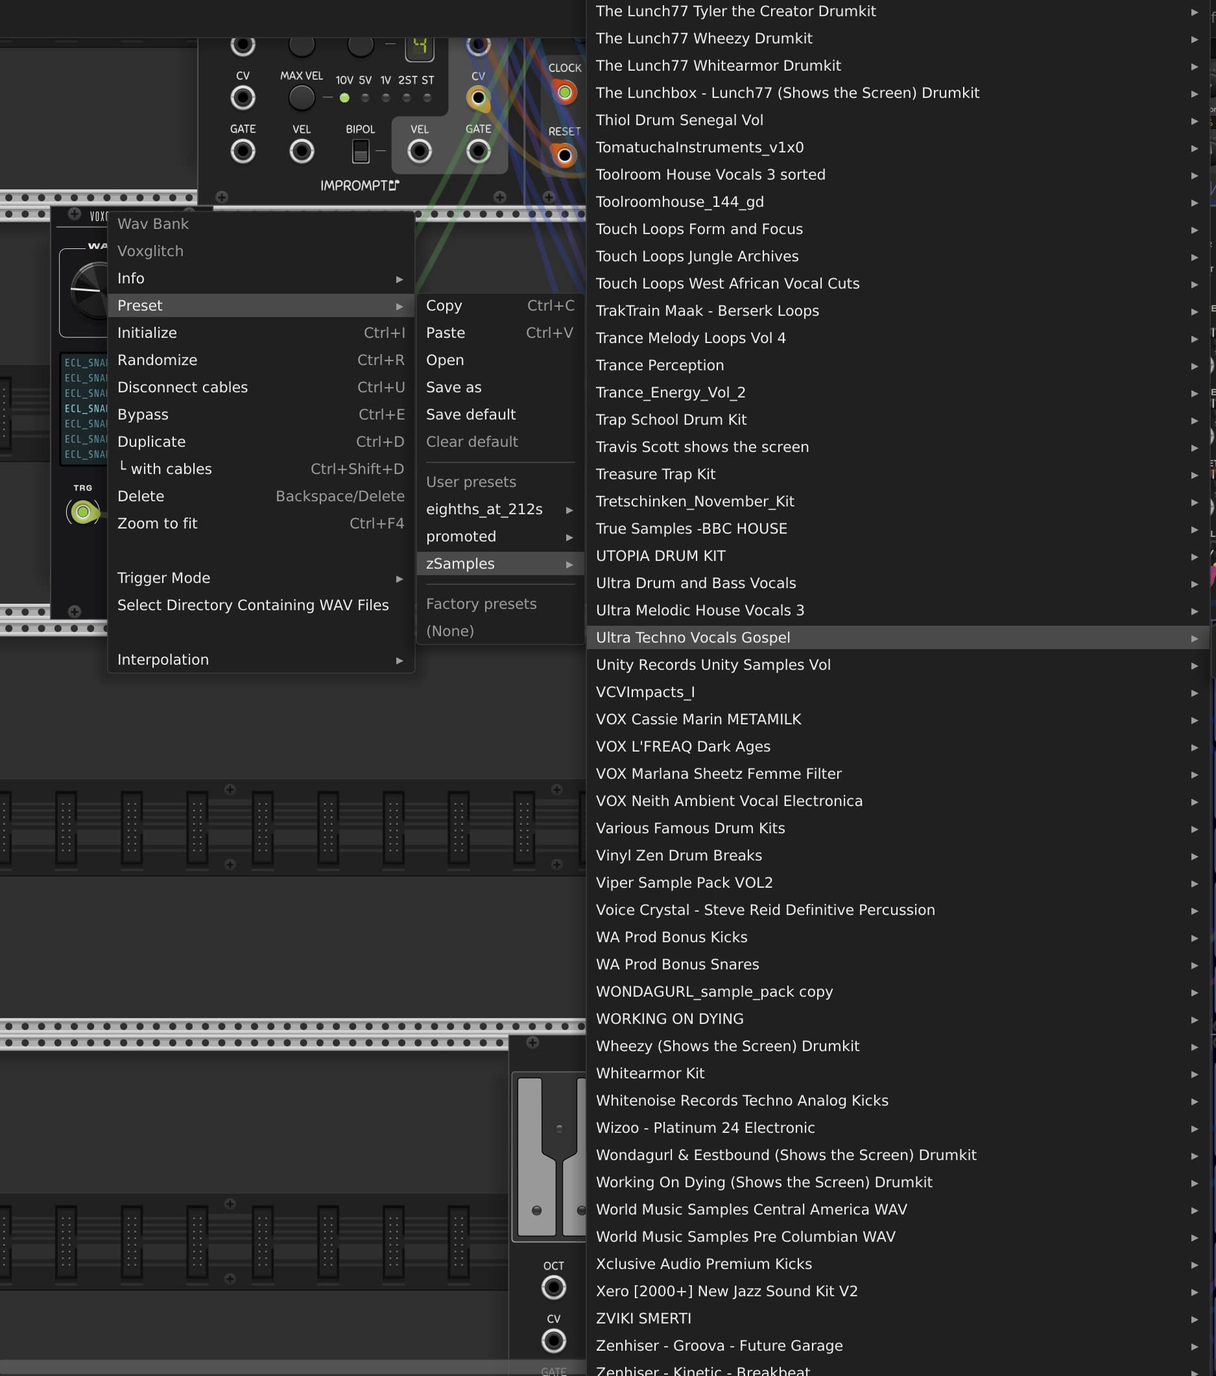This screenshot has width=1216, height=1376.
Task: Select Zenhiser - Groova - Future Garage
Action: tap(898, 1346)
